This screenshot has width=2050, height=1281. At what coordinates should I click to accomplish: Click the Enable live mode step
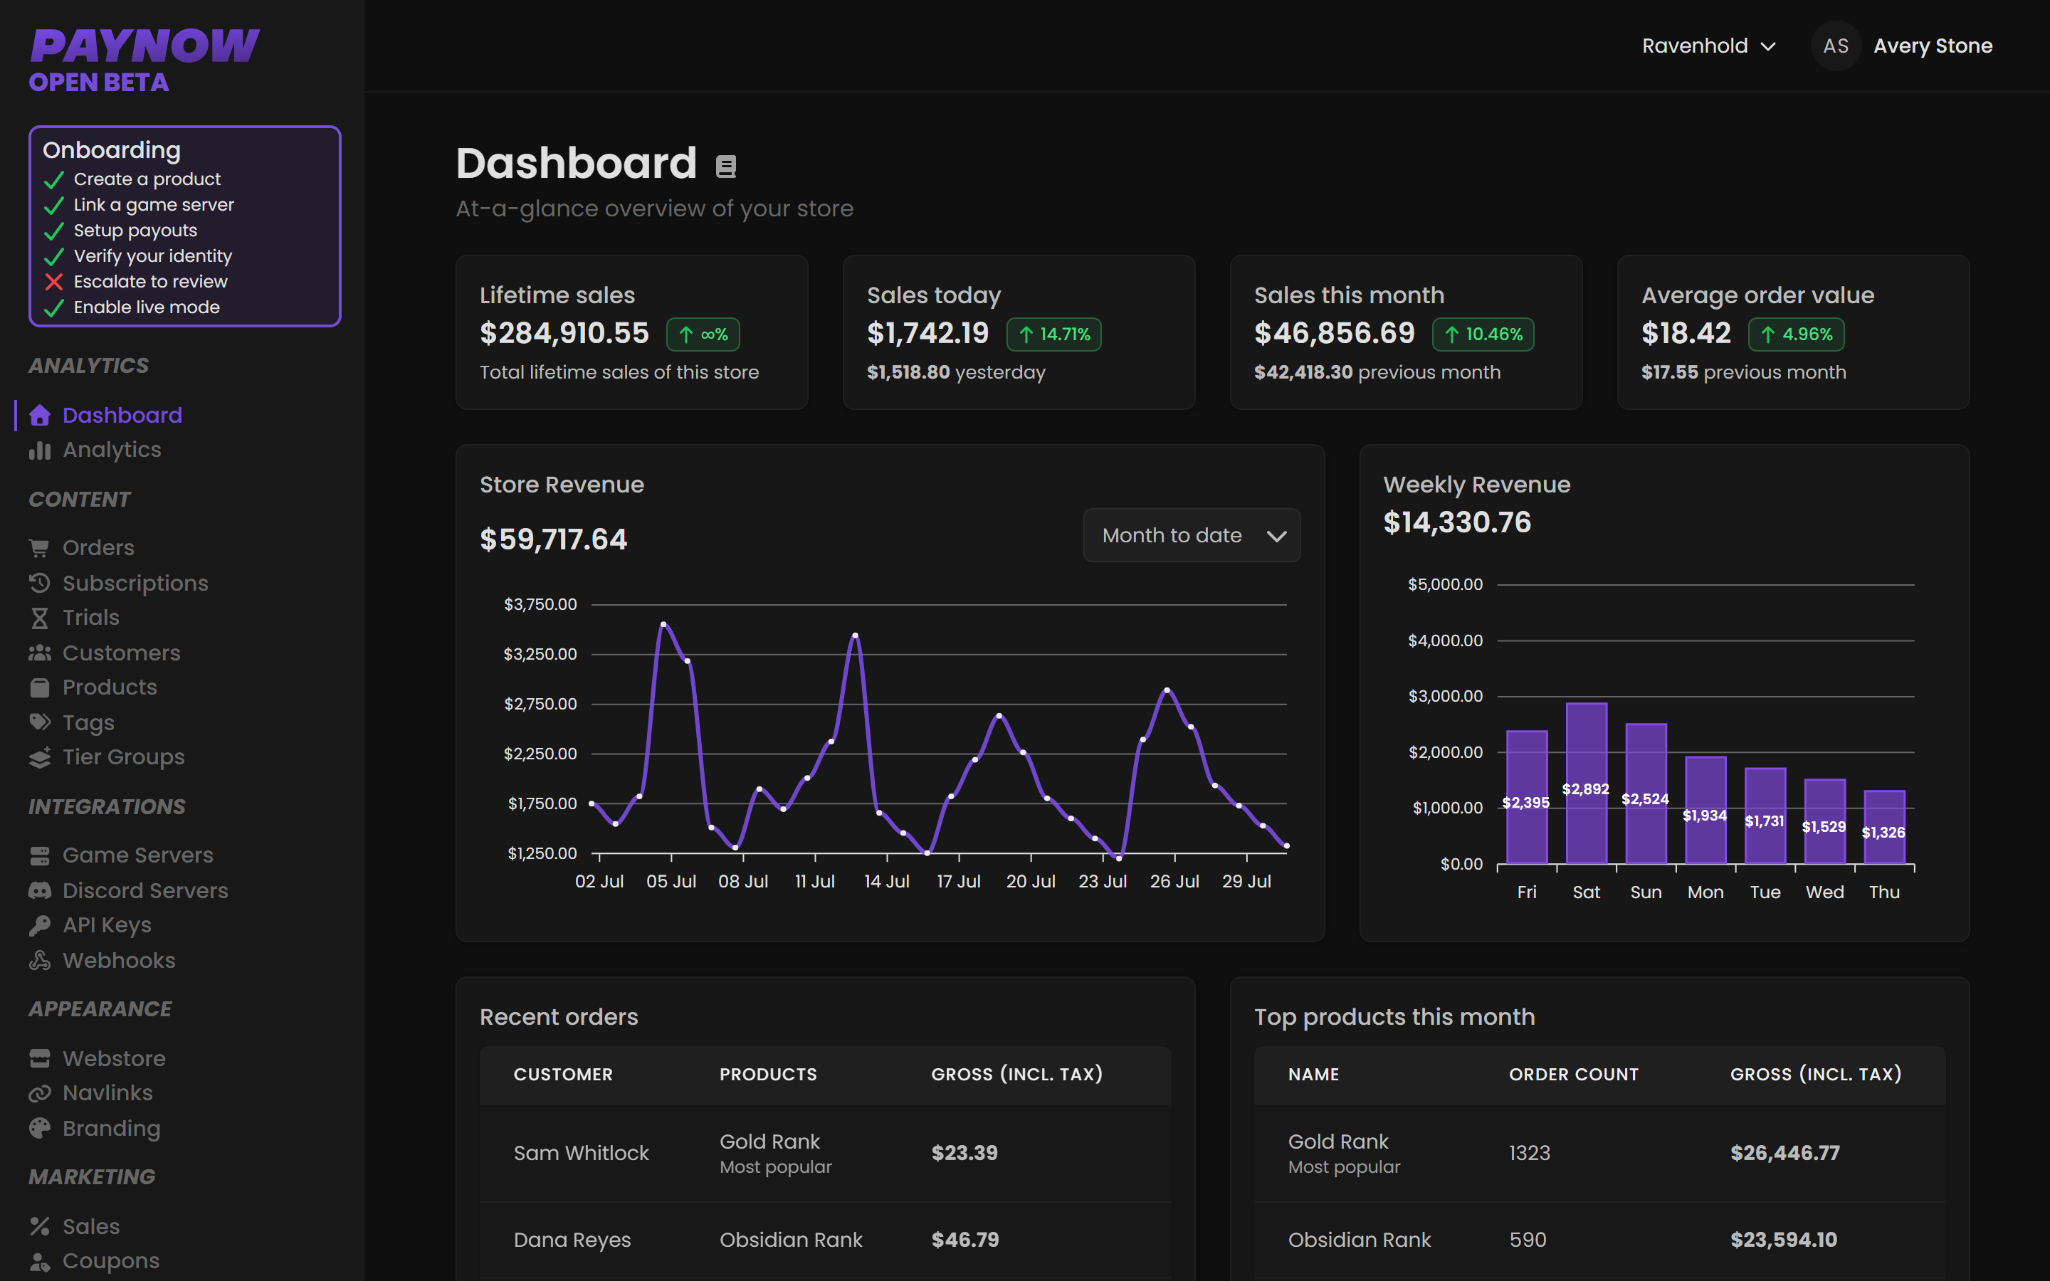coord(147,307)
